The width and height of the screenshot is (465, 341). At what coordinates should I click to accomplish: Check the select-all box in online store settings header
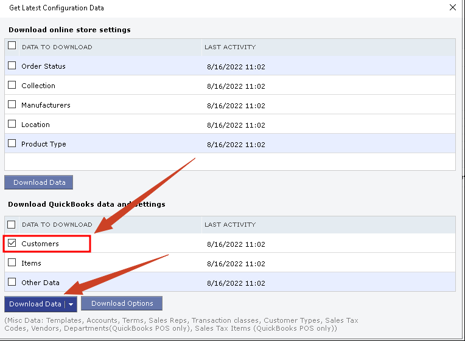[x=12, y=46]
